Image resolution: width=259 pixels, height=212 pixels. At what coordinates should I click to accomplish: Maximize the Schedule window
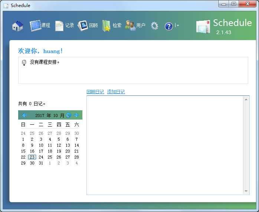[233, 4]
